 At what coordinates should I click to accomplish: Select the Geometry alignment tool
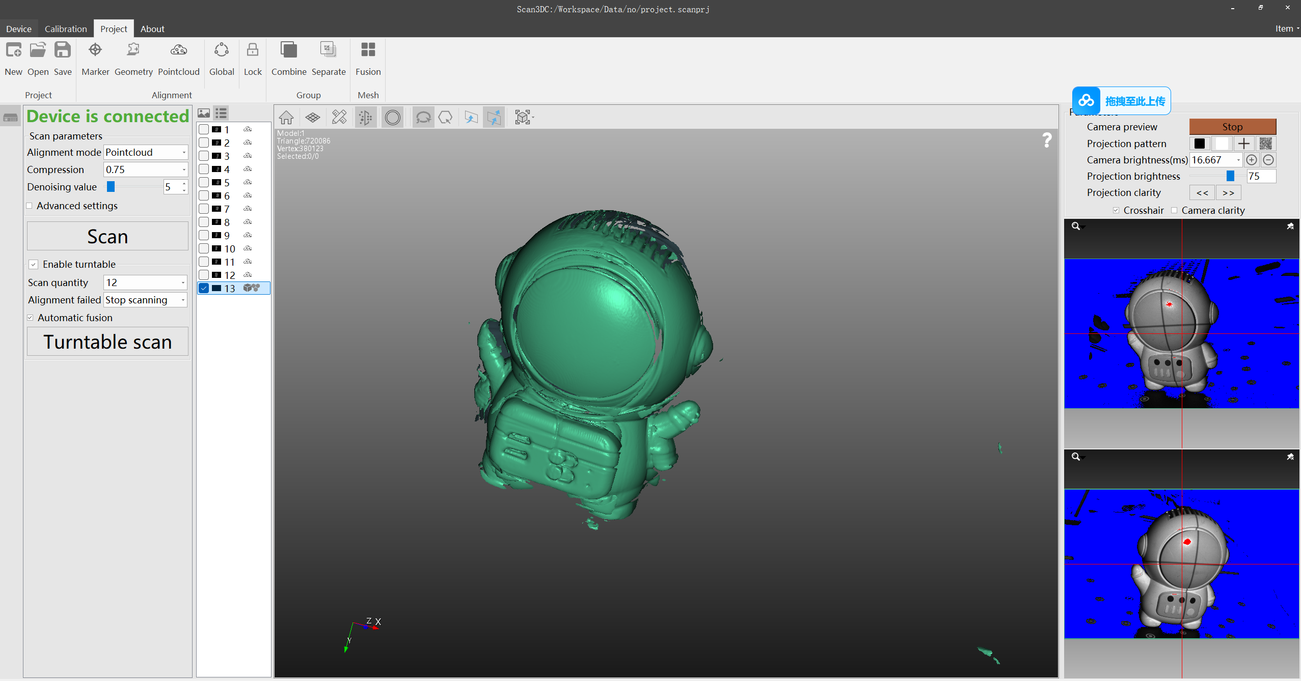pyautogui.click(x=133, y=58)
